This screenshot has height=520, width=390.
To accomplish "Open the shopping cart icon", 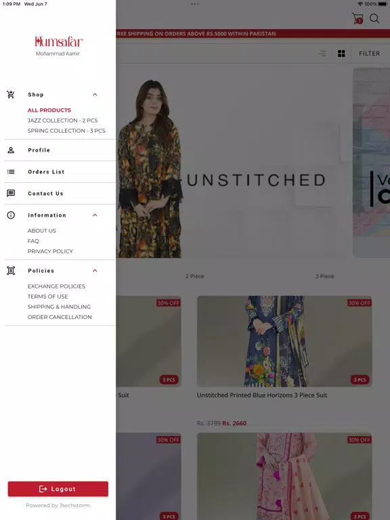I will click(357, 18).
